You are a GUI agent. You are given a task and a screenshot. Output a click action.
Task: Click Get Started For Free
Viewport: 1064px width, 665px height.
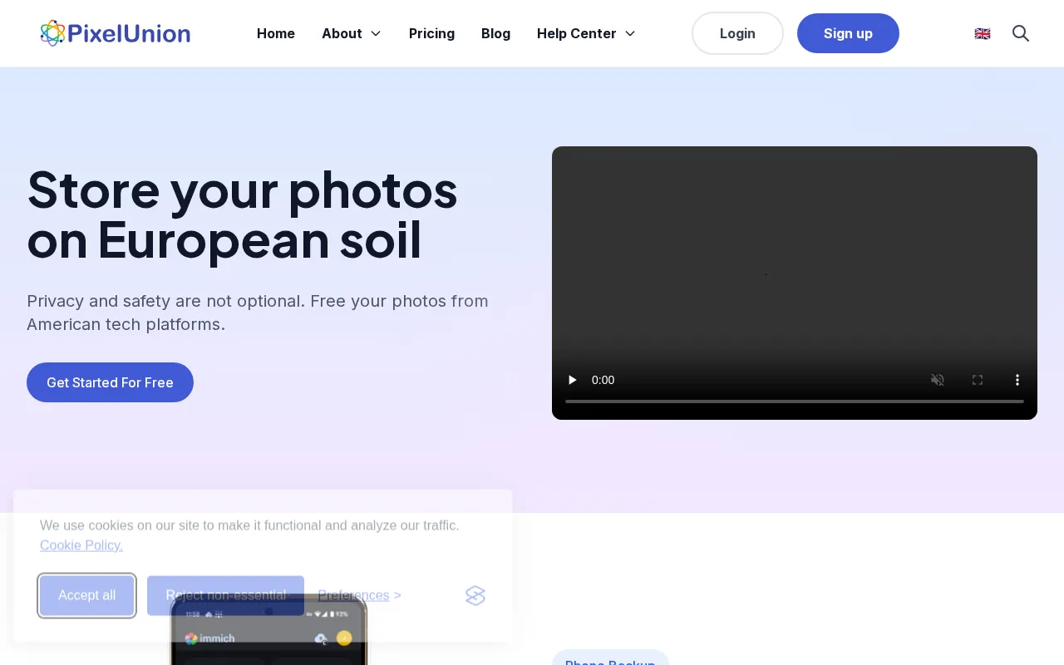point(110,382)
